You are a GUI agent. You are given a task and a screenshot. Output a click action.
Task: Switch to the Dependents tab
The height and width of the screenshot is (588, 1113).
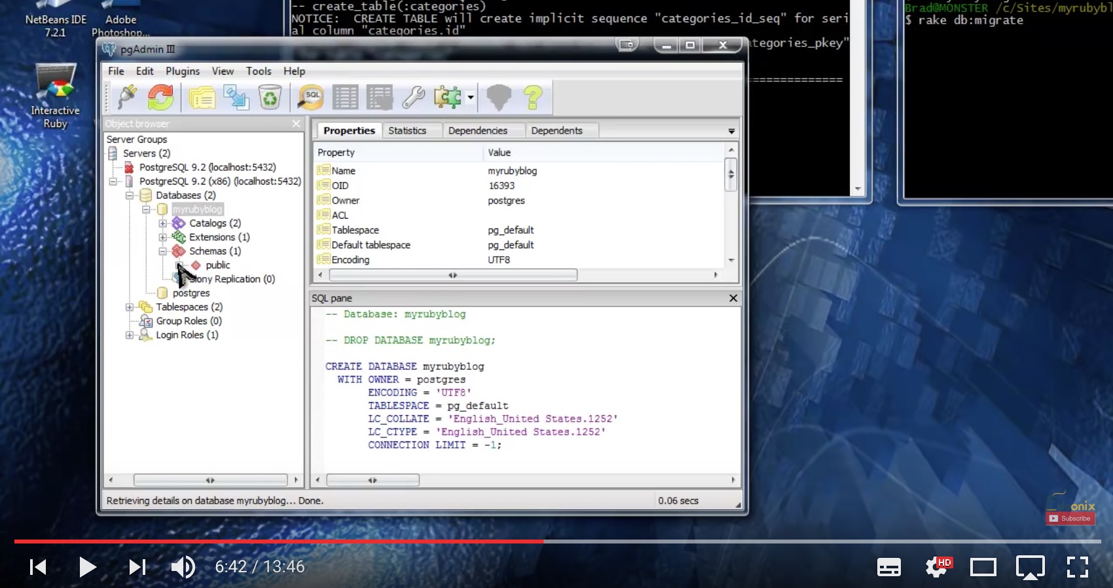pos(556,130)
